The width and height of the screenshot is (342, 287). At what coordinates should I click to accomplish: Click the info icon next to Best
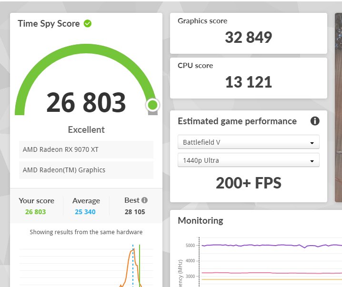click(144, 200)
